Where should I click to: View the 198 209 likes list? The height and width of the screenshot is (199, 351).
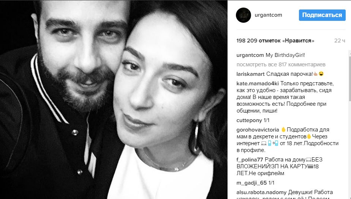point(275,41)
